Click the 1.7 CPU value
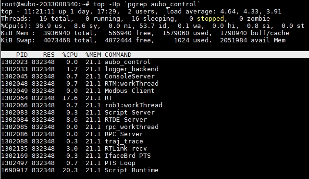 [x=72, y=69]
